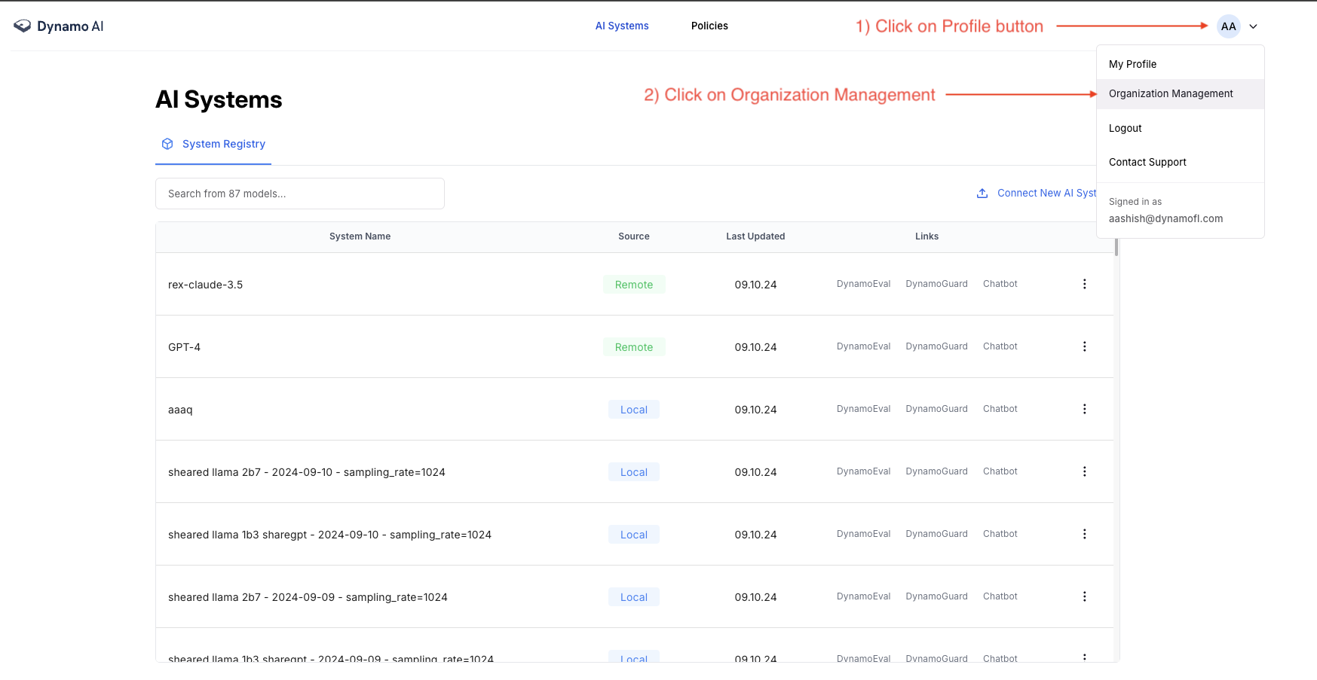Open kebab menu for GPT-4 row
This screenshot has width=1317, height=680.
coord(1085,346)
